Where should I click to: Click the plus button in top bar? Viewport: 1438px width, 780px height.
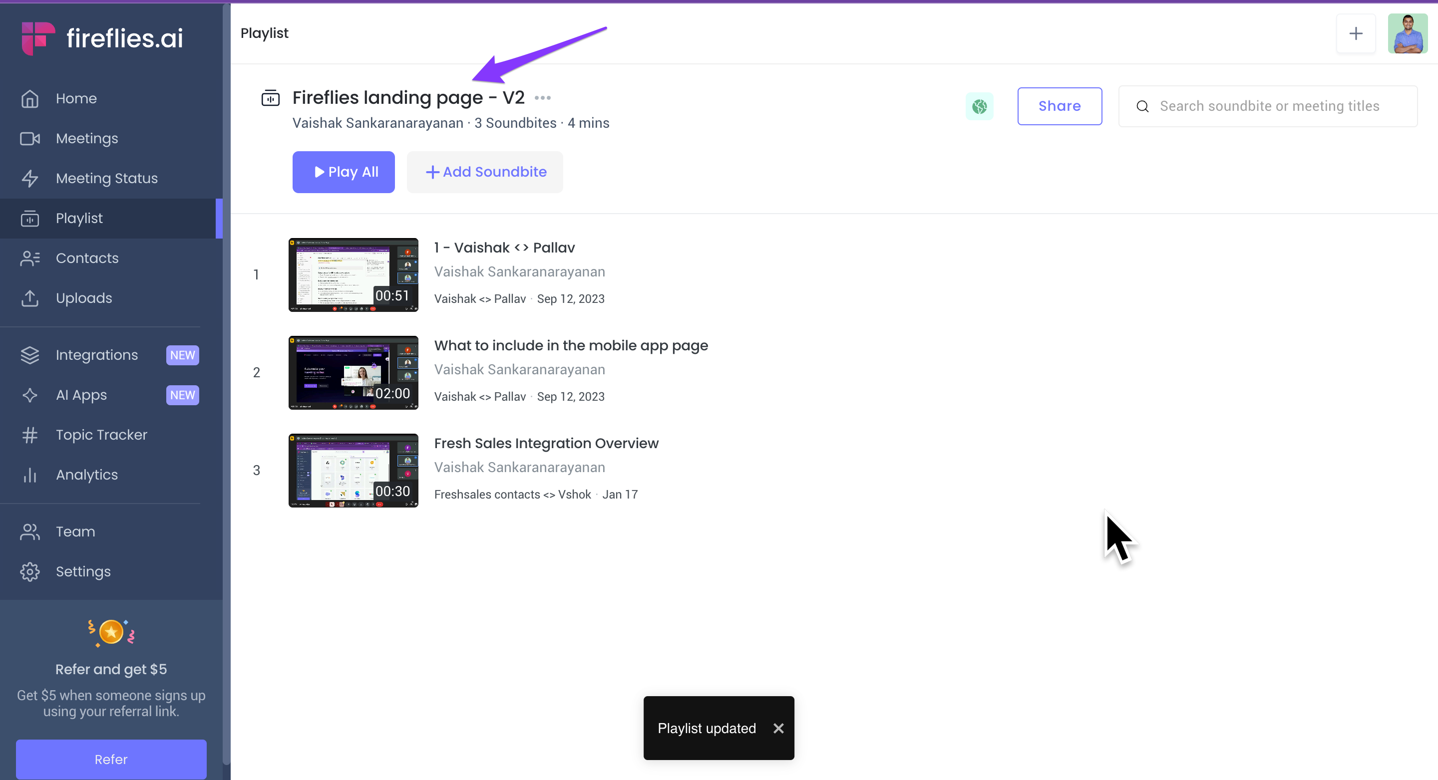point(1356,33)
